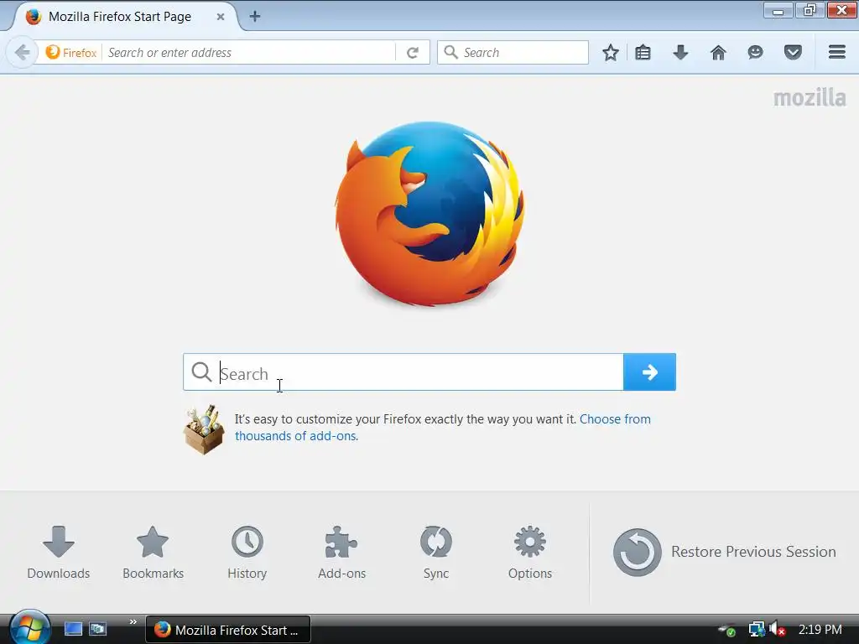This screenshot has height=644, width=859.
Task: Open the hamburger menu
Action: pos(837,52)
